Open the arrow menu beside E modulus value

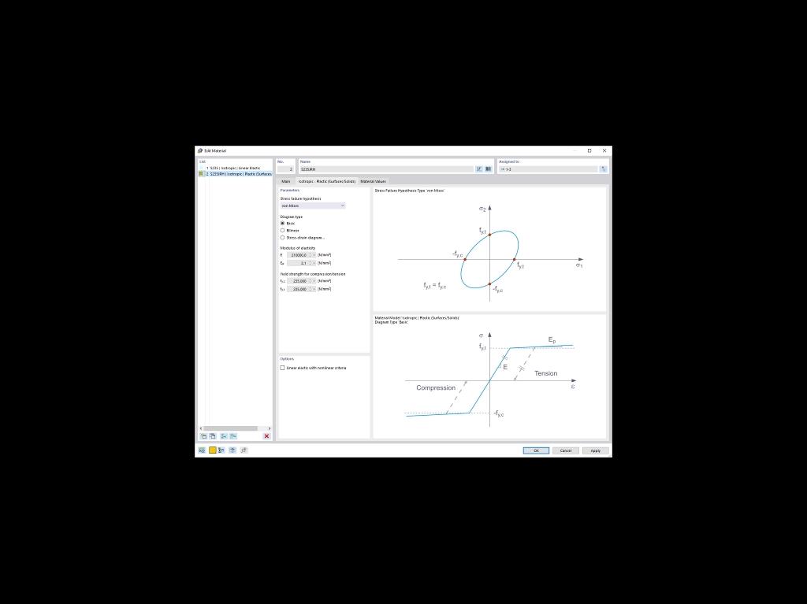click(314, 255)
